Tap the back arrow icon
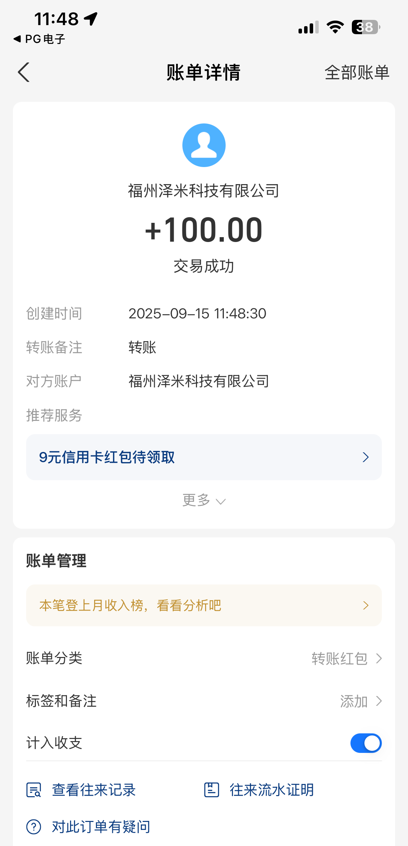 (x=24, y=73)
